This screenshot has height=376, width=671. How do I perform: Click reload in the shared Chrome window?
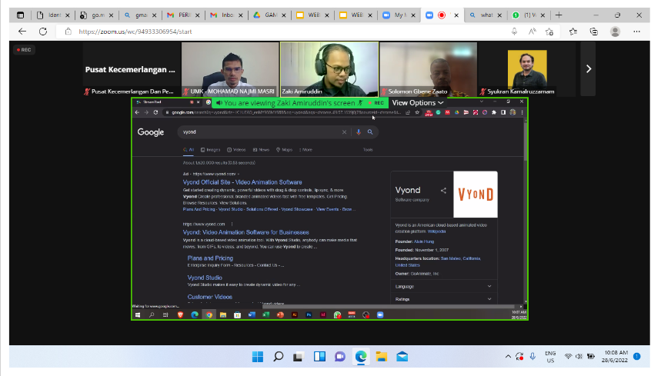tap(155, 112)
